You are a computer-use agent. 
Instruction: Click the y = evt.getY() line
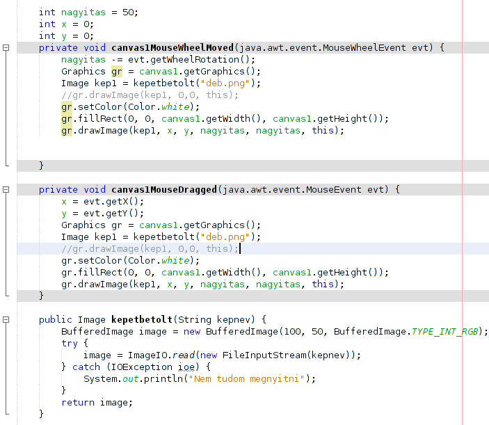pyautogui.click(x=102, y=213)
